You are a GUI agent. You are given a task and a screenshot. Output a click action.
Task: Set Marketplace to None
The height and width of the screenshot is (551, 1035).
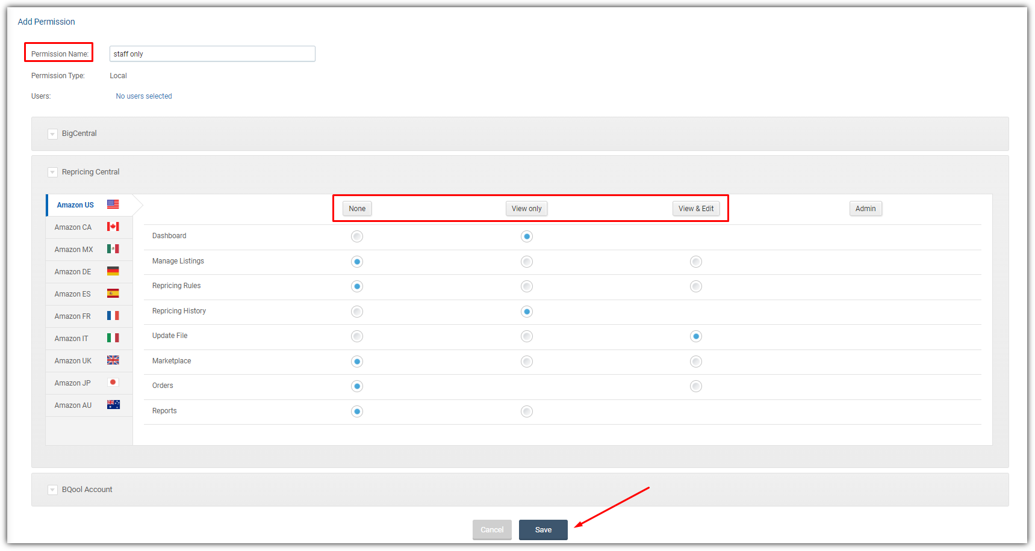coord(357,362)
